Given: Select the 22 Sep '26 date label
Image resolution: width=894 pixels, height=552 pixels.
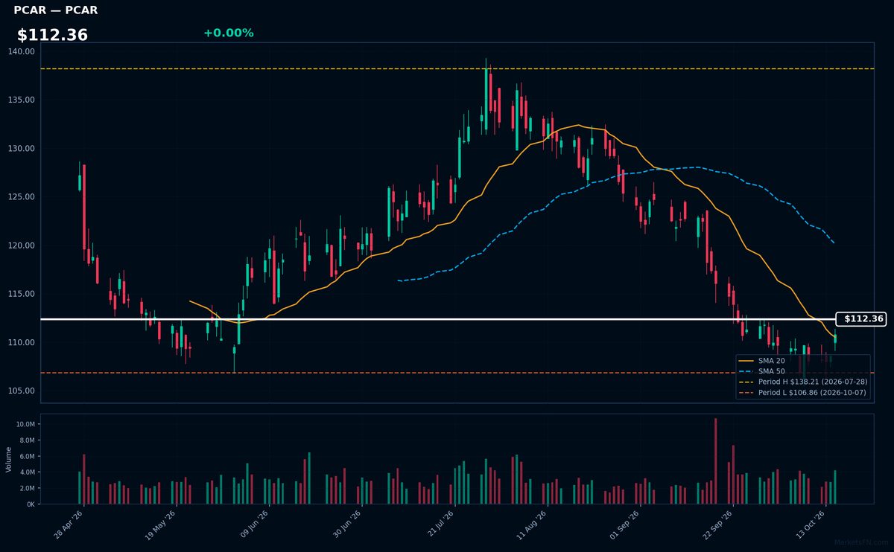Looking at the screenshot, I should (x=717, y=524).
